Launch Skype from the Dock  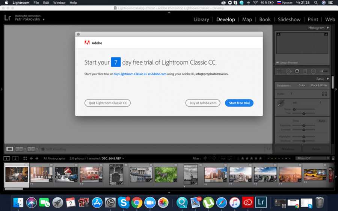point(124,202)
